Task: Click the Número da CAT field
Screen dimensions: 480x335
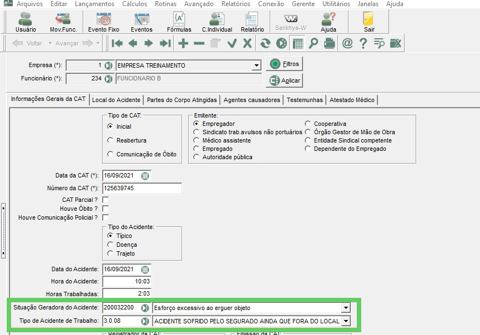Action: pos(142,188)
